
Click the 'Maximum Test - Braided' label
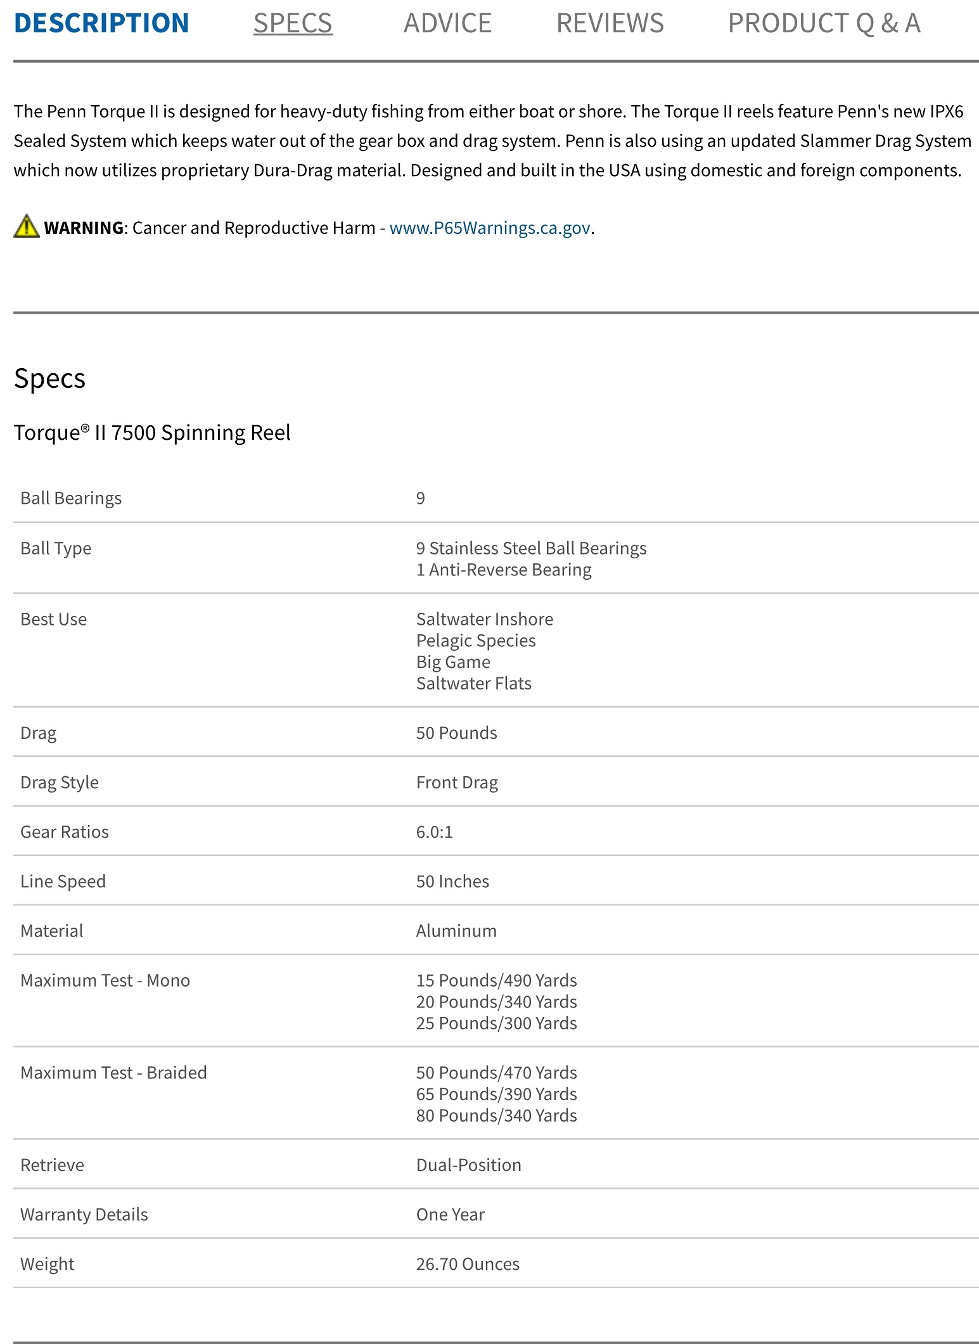pos(113,1073)
